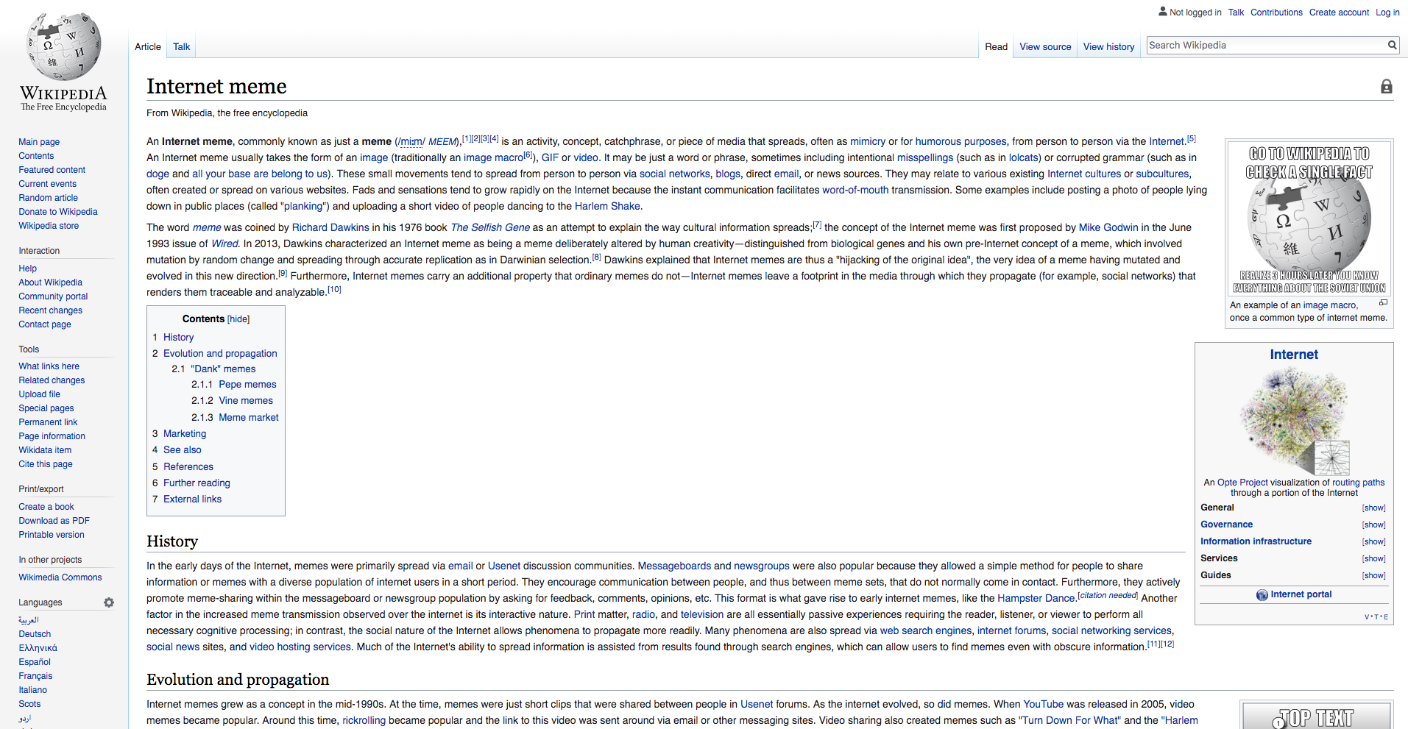Open The Selfish Gene link
Viewport: 1408px width, 729px height.
(490, 227)
